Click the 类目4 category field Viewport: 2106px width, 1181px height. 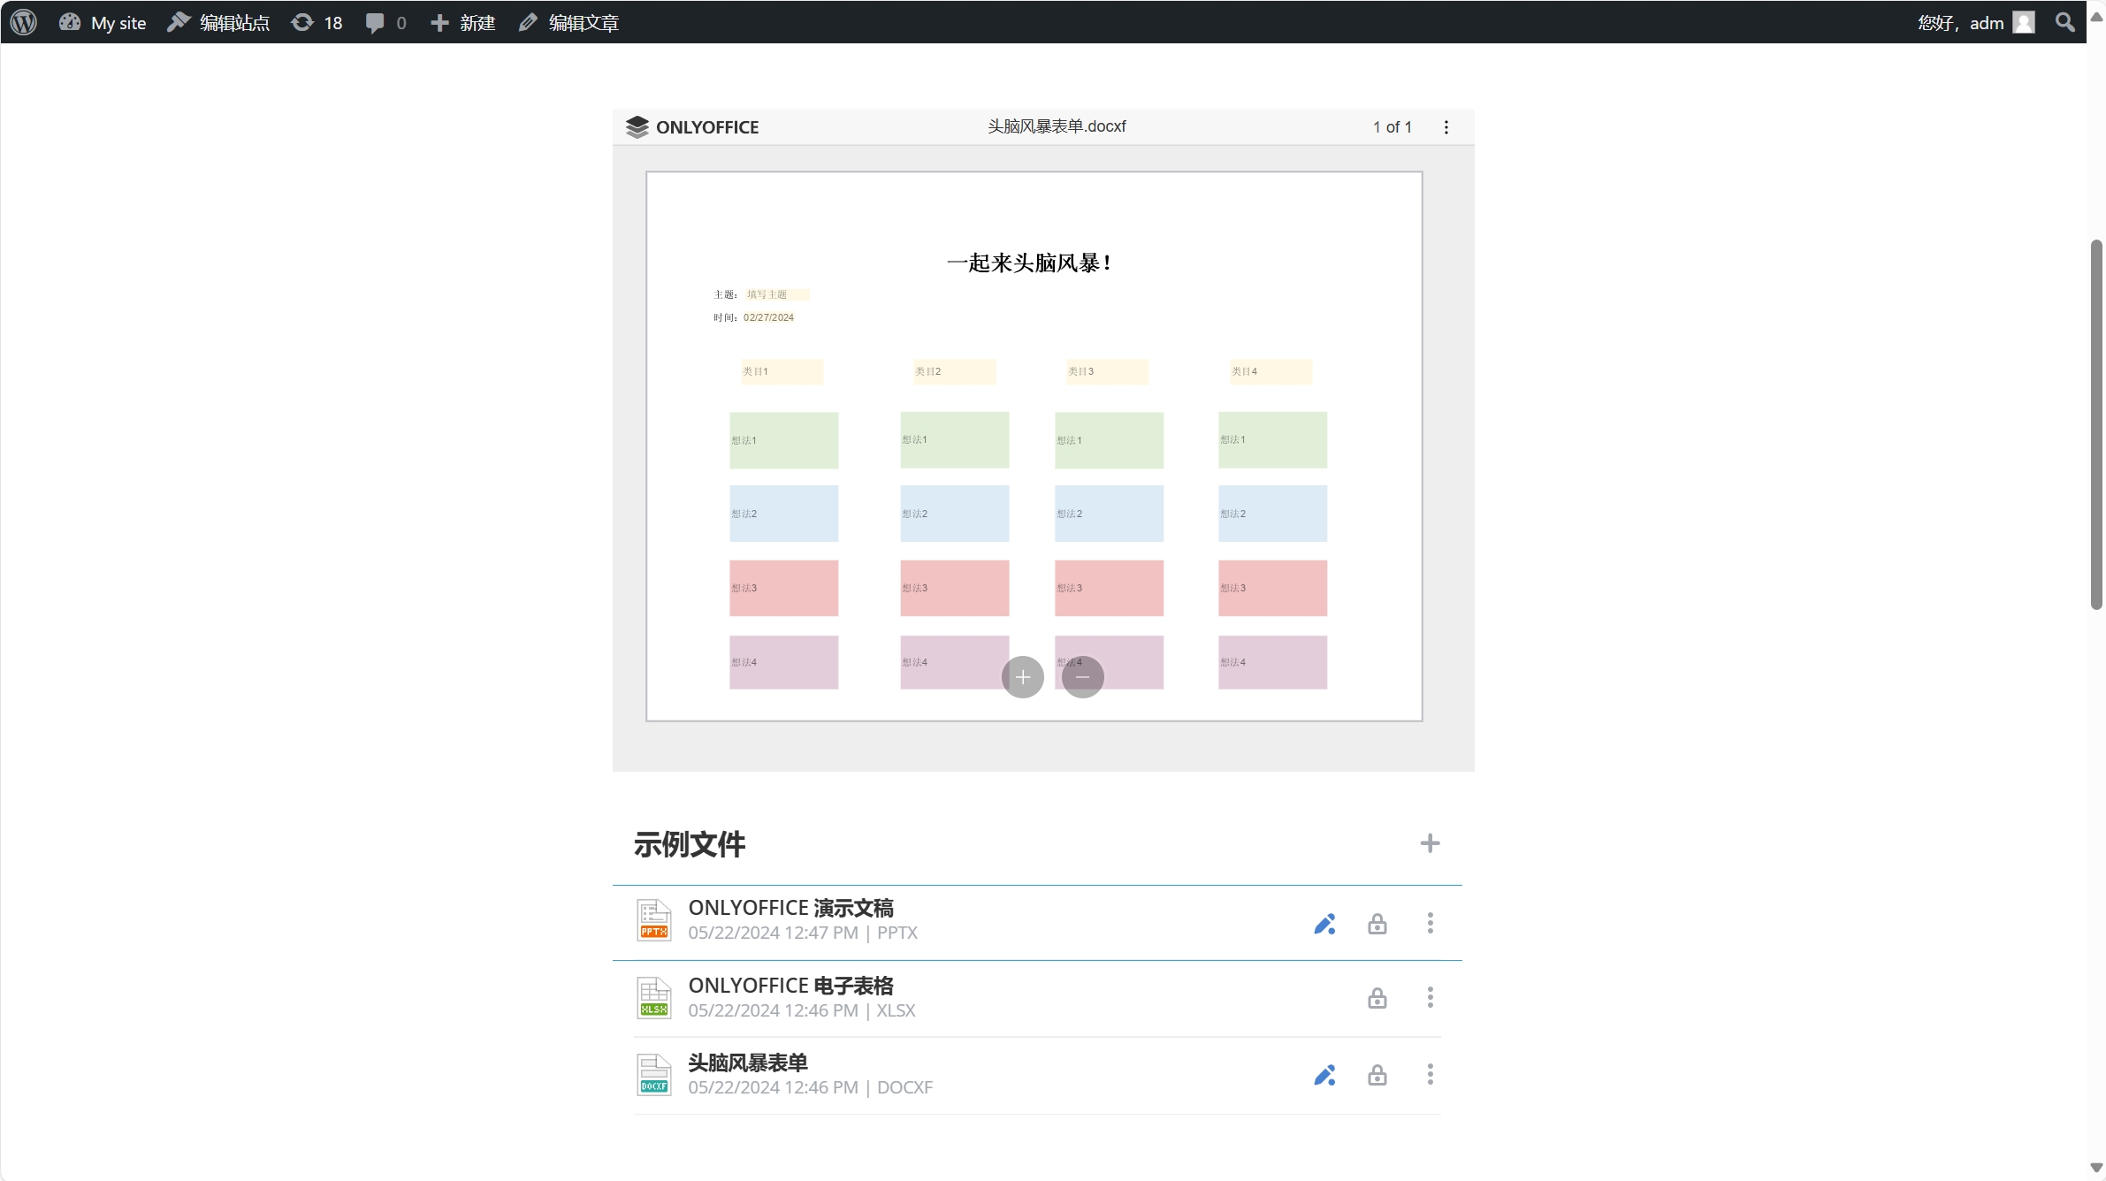point(1270,371)
